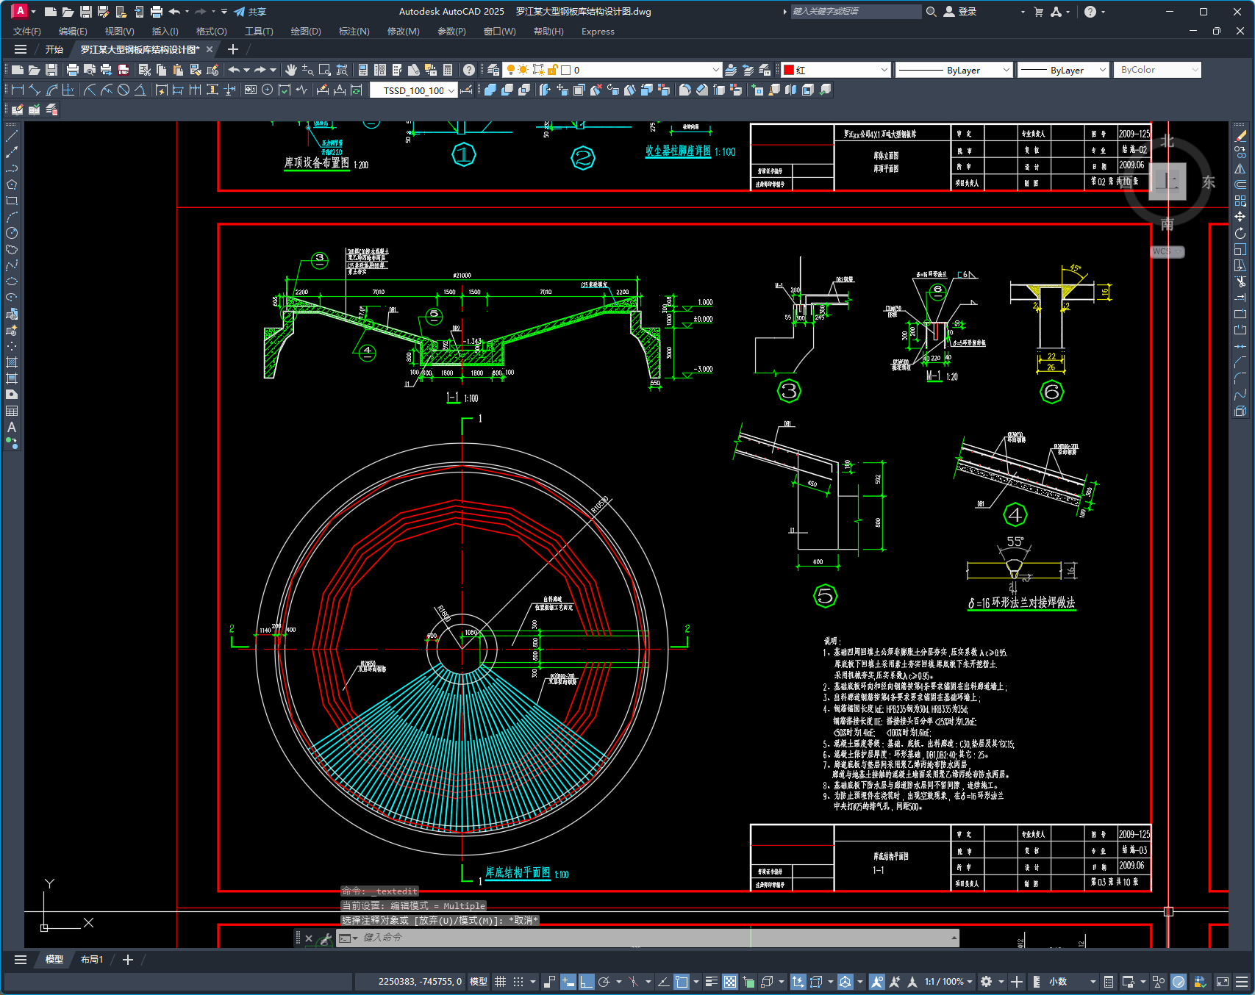Click the Plot printer icon
Viewport: 1255px width, 995px height.
(x=72, y=70)
